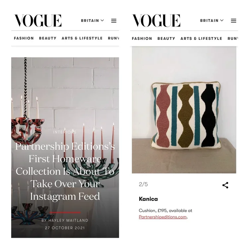Select the Runway tab in right nav
The width and height of the screenshot is (249, 249).
233,39
